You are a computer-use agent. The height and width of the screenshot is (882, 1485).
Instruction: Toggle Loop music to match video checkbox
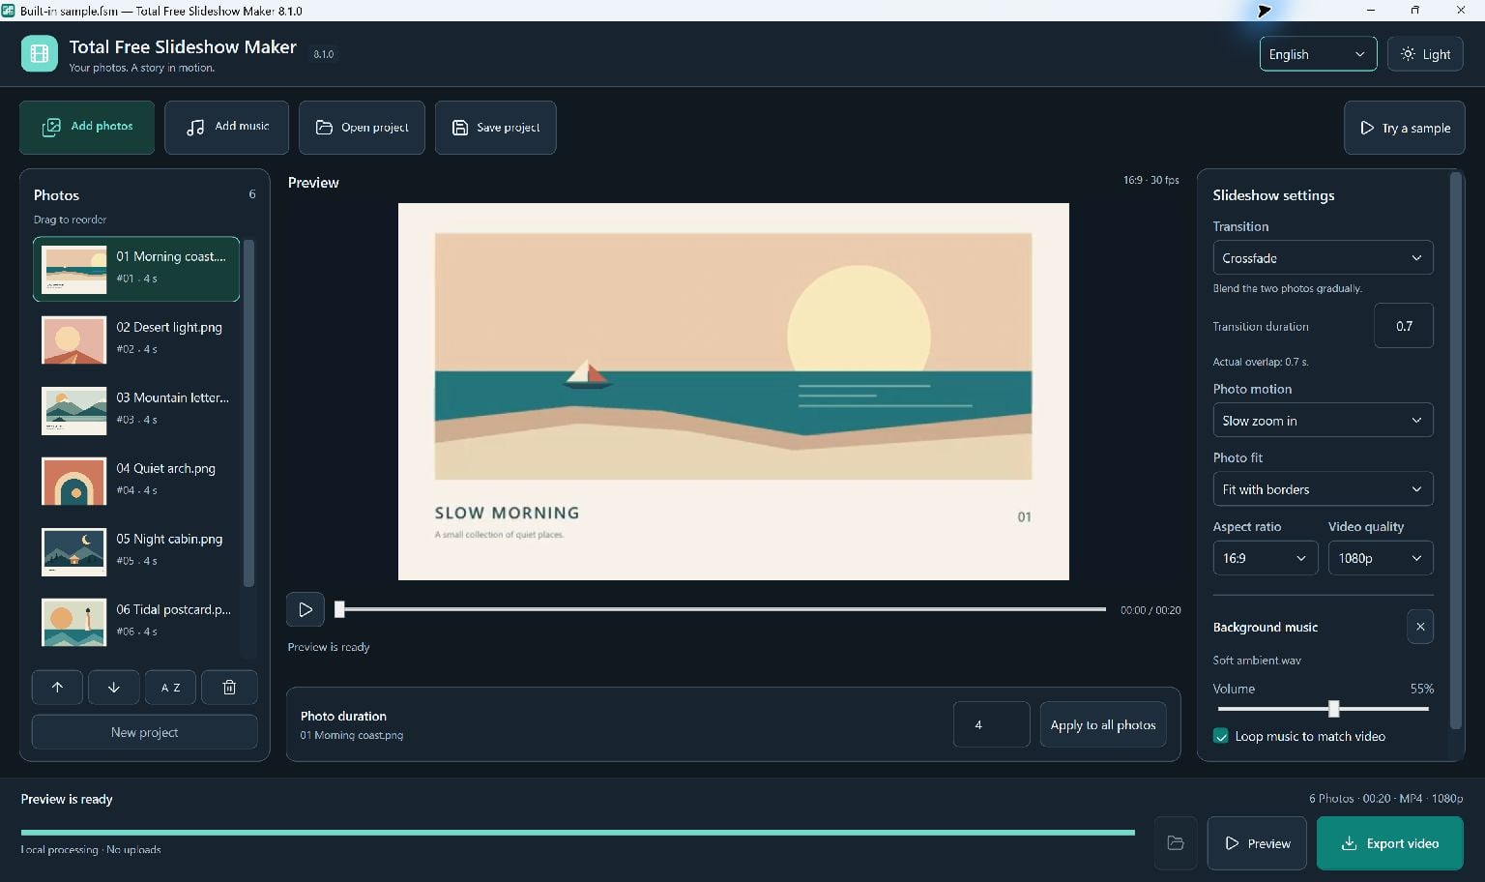pos(1221,736)
